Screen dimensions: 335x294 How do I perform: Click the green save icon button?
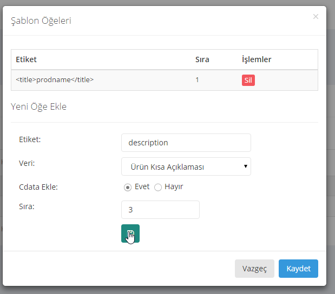coord(130,233)
